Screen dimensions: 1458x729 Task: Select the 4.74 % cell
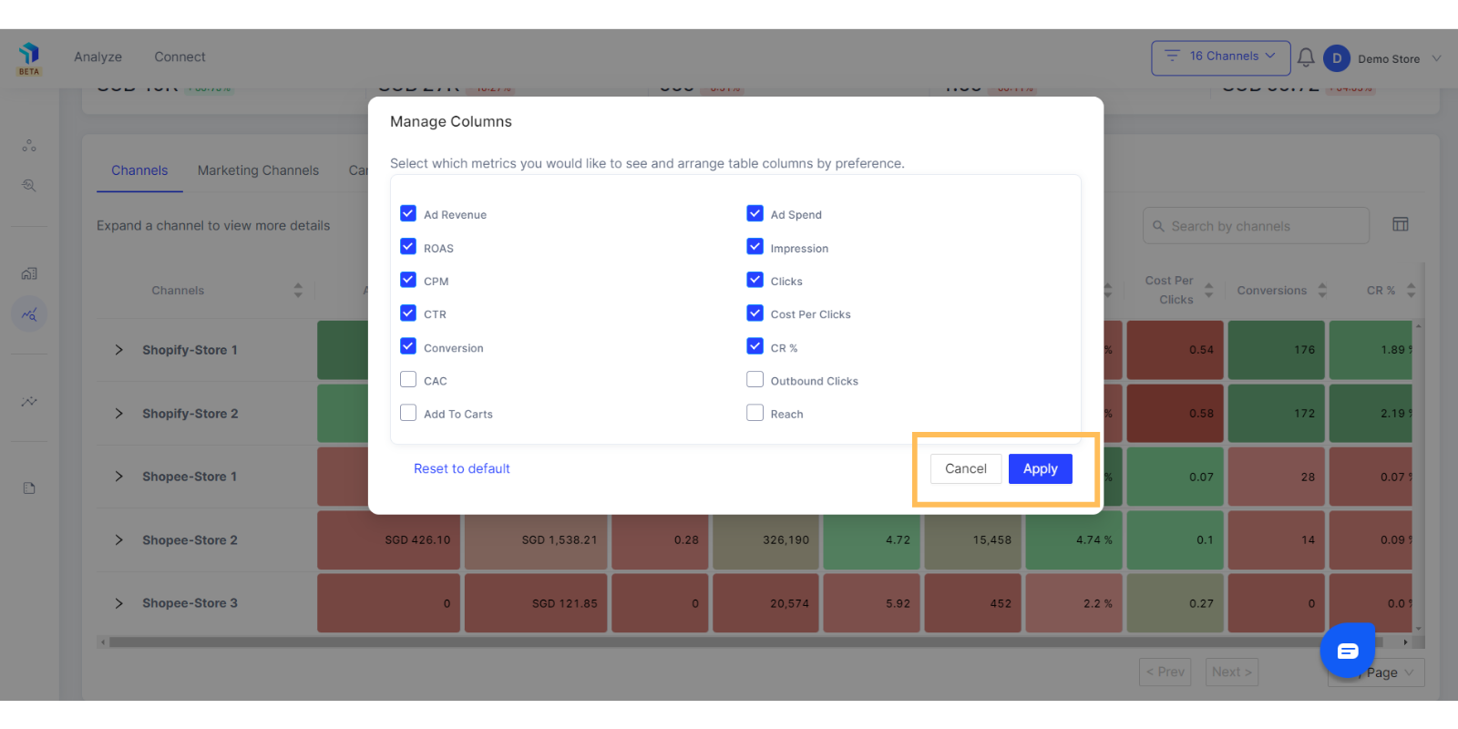point(1074,540)
